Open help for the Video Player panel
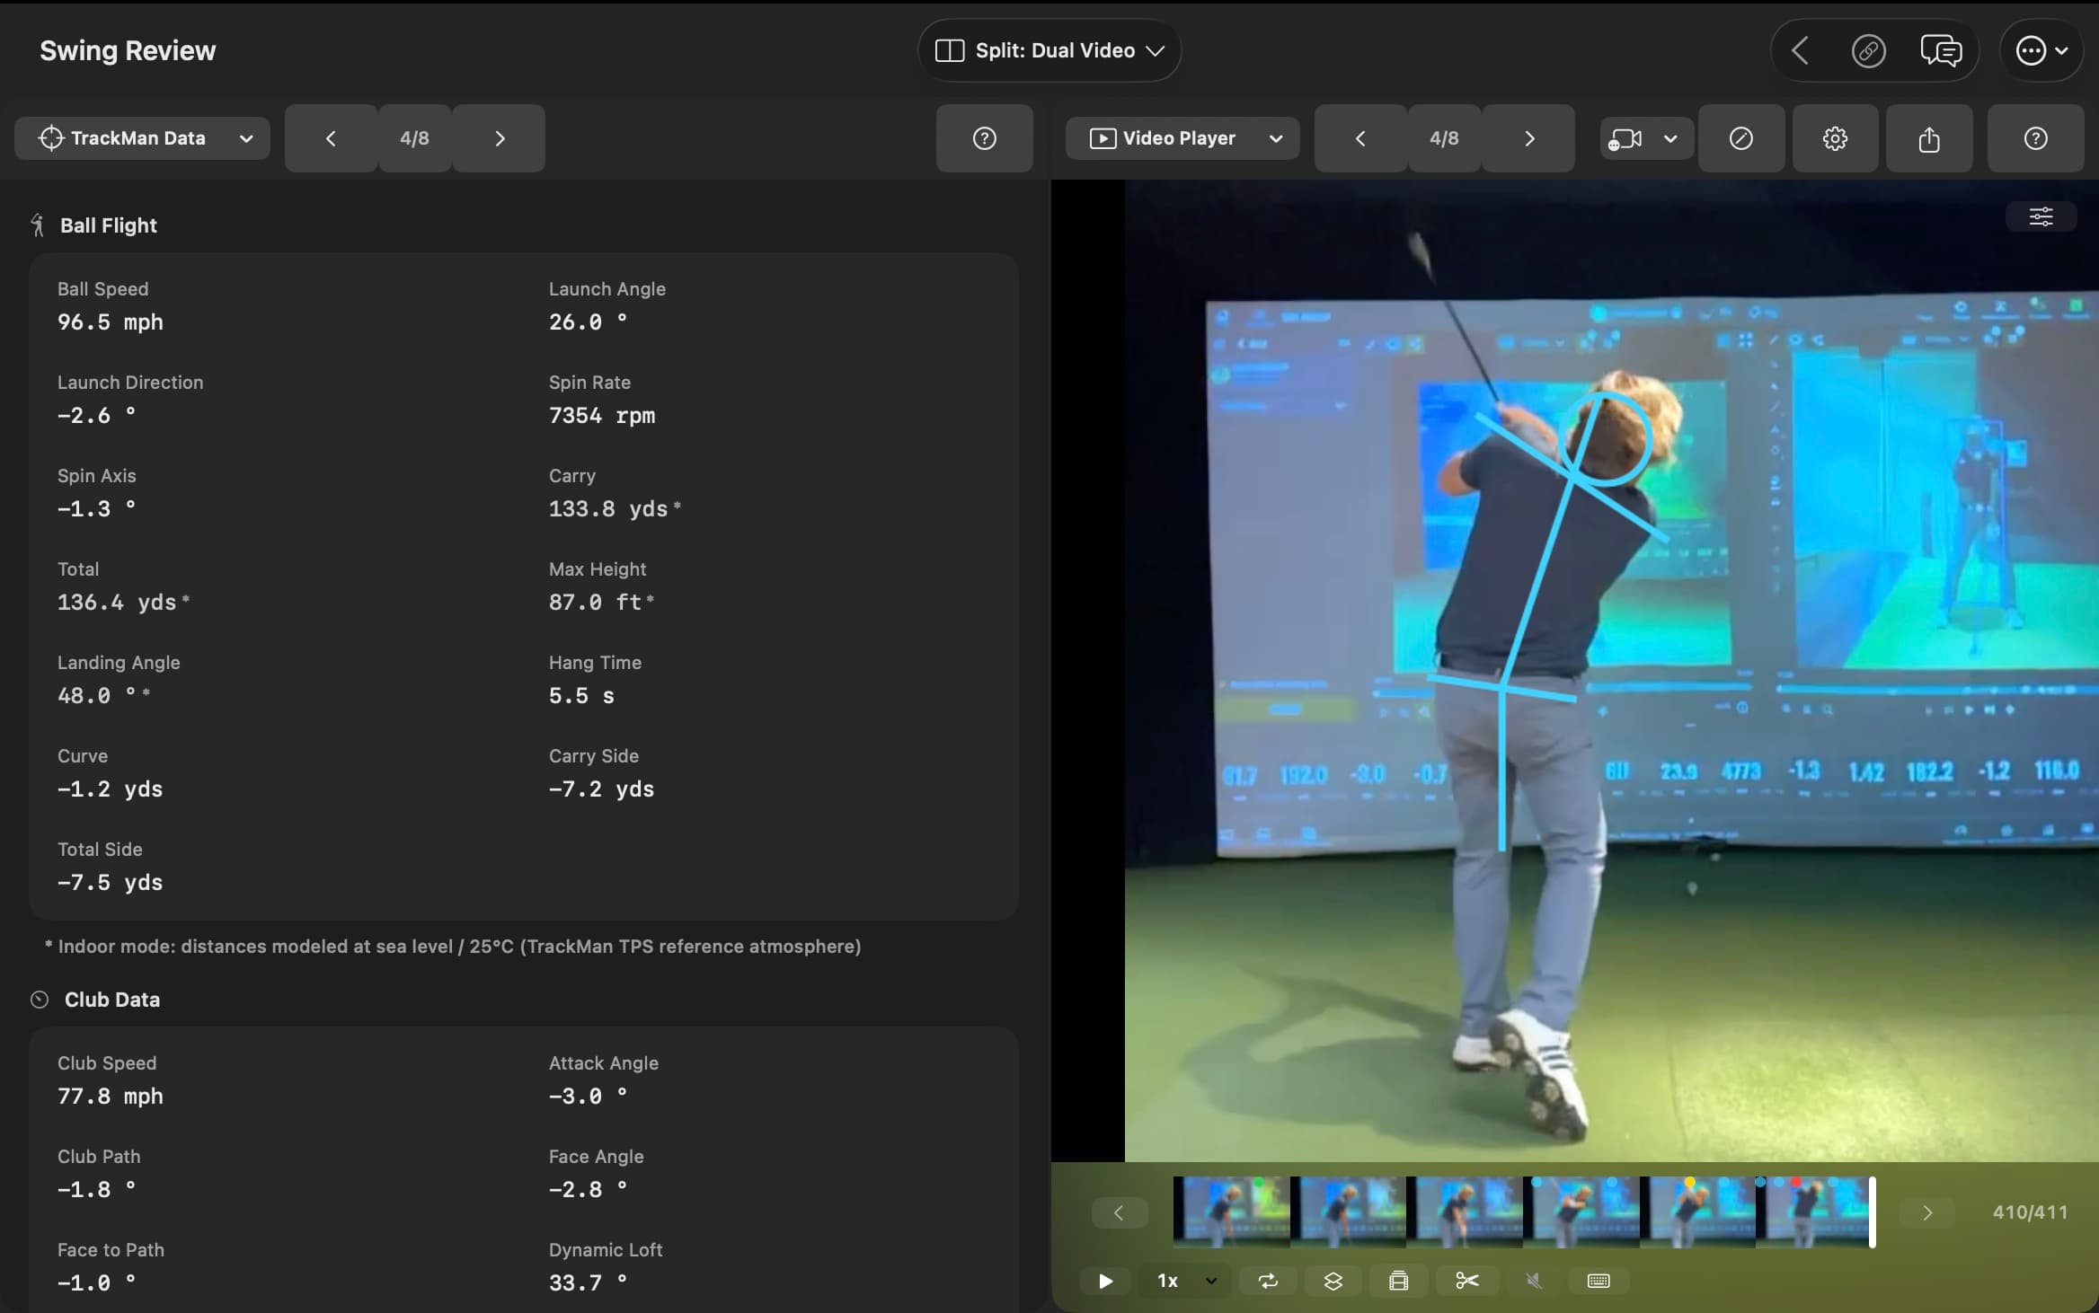This screenshot has height=1313, width=2099. pos(2036,138)
